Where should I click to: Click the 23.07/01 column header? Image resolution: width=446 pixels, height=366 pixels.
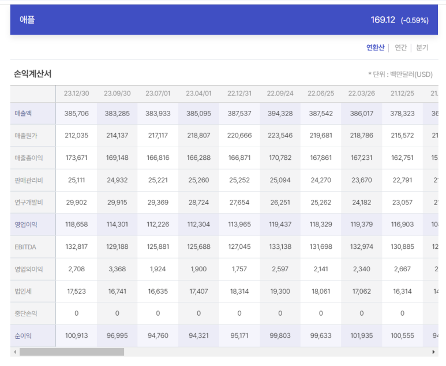click(158, 94)
